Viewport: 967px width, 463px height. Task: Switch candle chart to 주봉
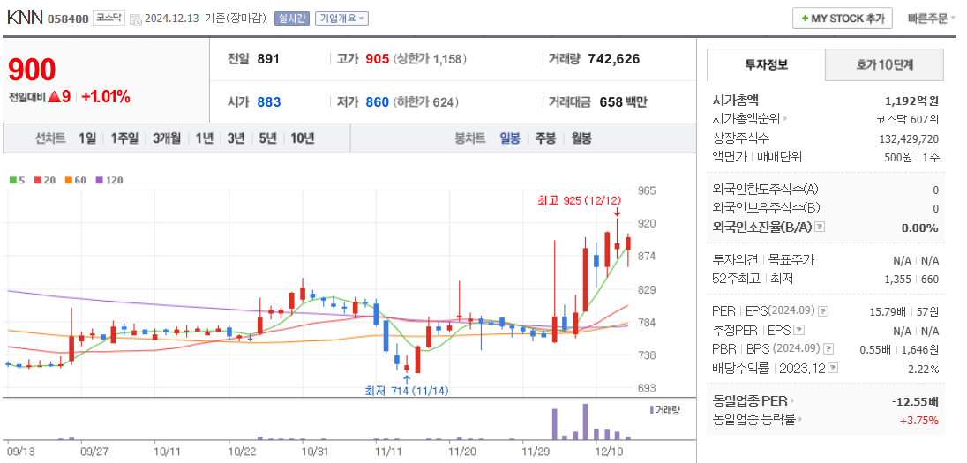pos(545,138)
